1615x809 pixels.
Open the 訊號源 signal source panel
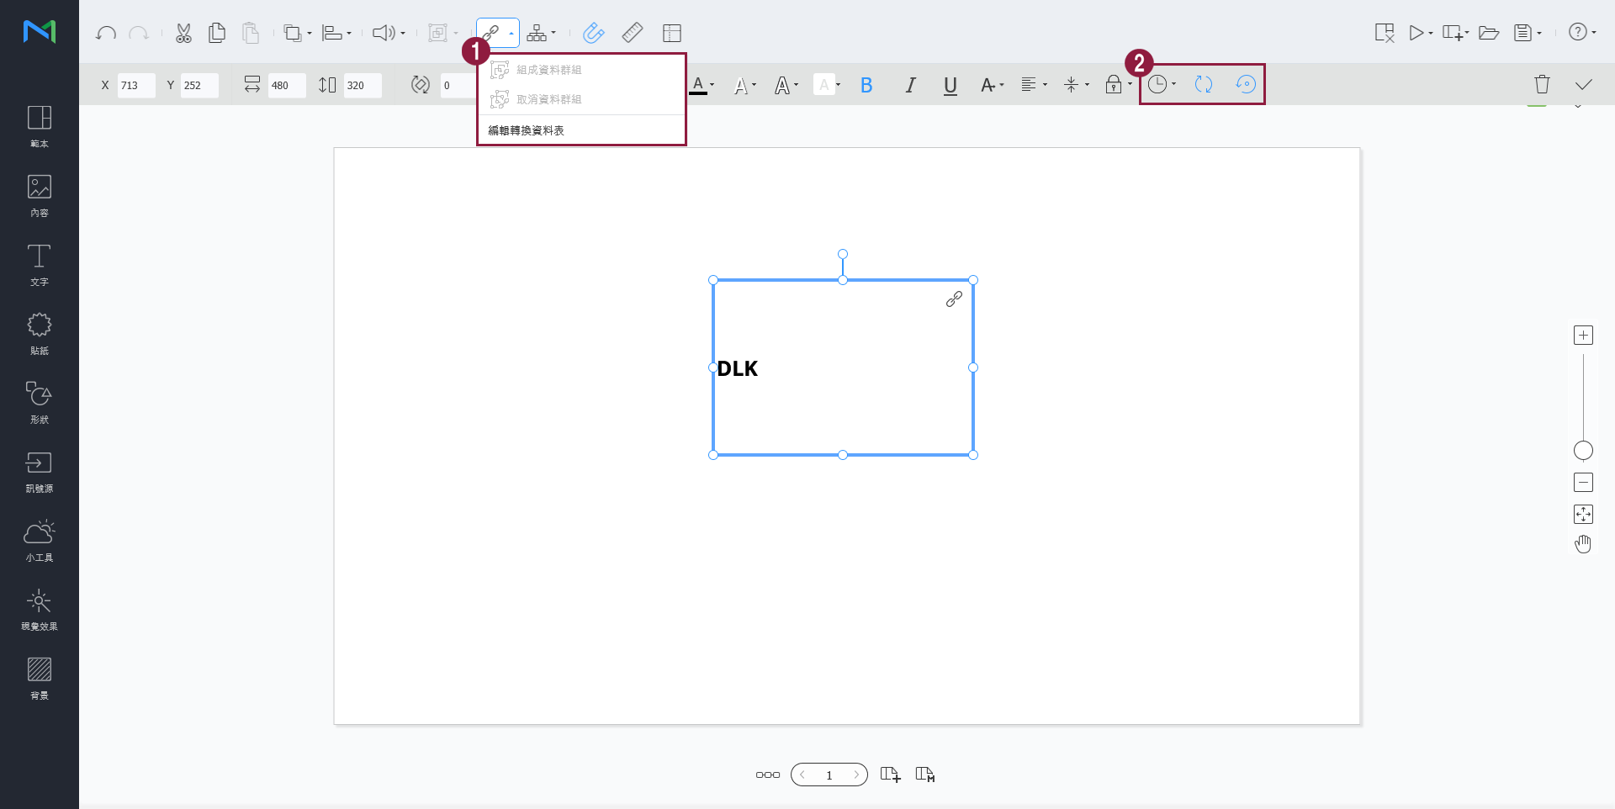click(40, 471)
